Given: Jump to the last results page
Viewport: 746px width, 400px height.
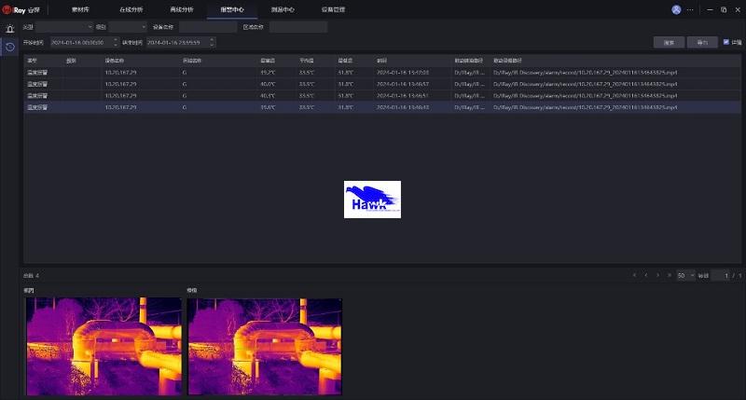Looking at the screenshot, I should [x=670, y=276].
